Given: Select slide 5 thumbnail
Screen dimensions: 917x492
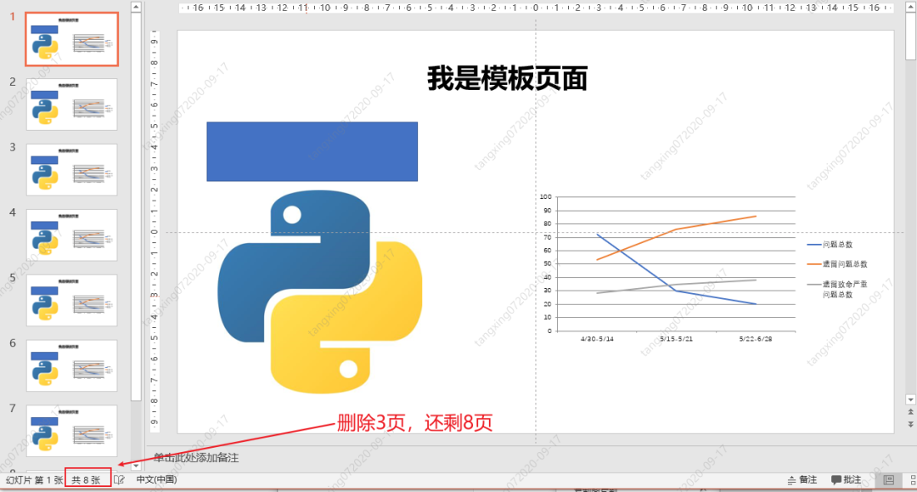Looking at the screenshot, I should [x=72, y=301].
